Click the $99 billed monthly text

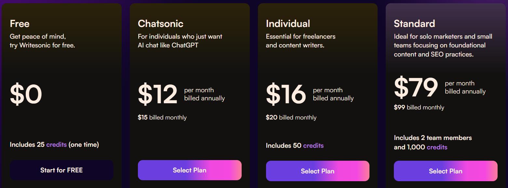(x=419, y=107)
